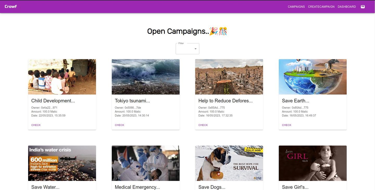
Task: Select the India's water crisis image
Action: 62,163
